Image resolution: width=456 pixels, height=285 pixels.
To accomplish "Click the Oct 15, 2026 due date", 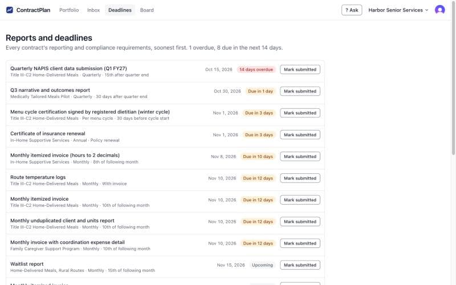I will click(x=219, y=70).
